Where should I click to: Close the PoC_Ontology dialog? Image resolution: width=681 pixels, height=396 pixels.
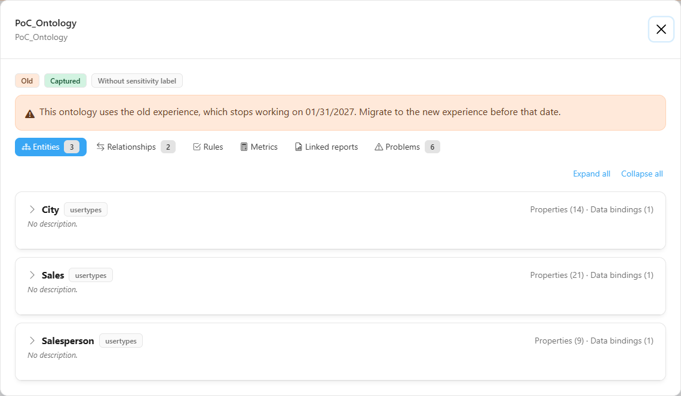click(x=661, y=29)
